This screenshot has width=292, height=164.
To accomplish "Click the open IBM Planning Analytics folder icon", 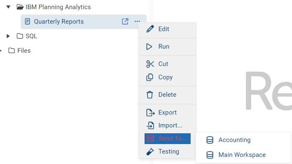I will pos(20,7).
